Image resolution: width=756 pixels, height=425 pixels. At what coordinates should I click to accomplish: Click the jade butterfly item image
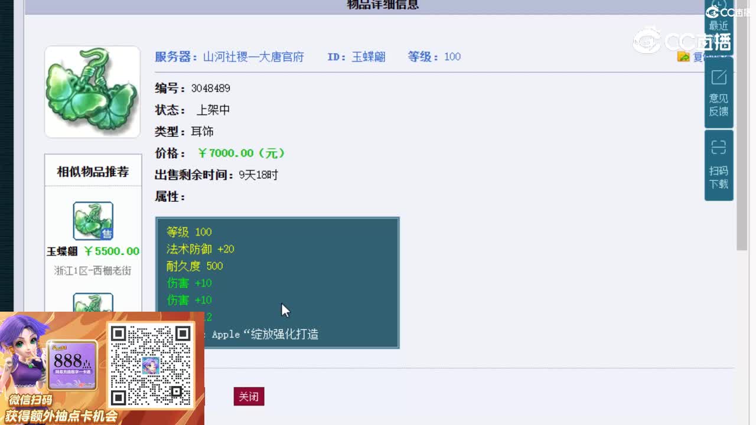(92, 91)
